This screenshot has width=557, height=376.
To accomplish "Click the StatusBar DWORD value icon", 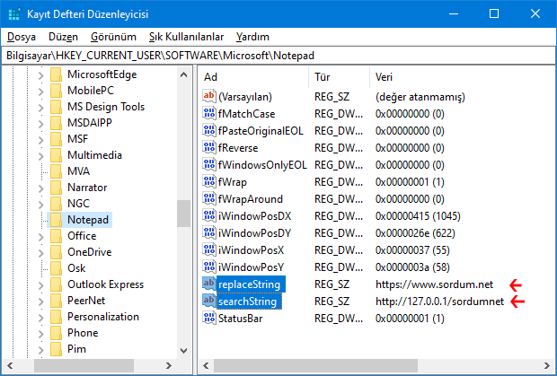I will (x=209, y=319).
